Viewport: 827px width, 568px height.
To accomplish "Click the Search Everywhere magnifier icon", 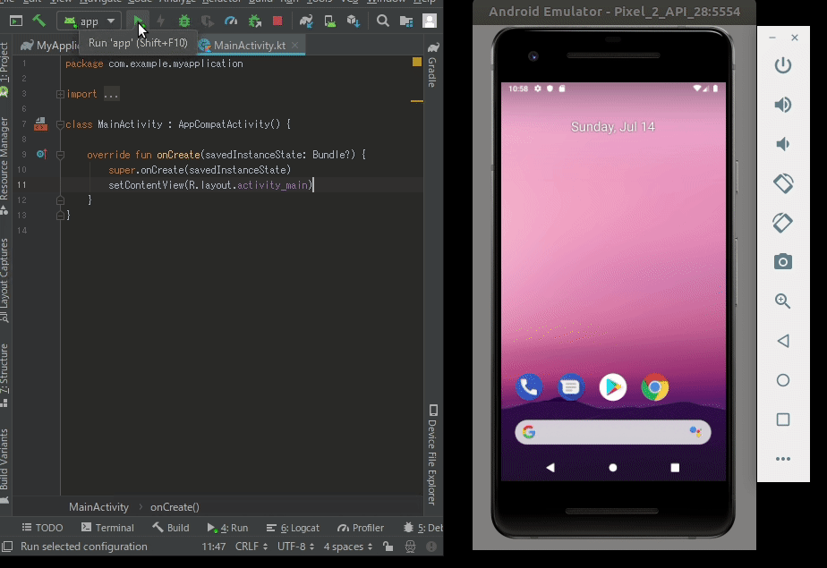I will [x=383, y=21].
